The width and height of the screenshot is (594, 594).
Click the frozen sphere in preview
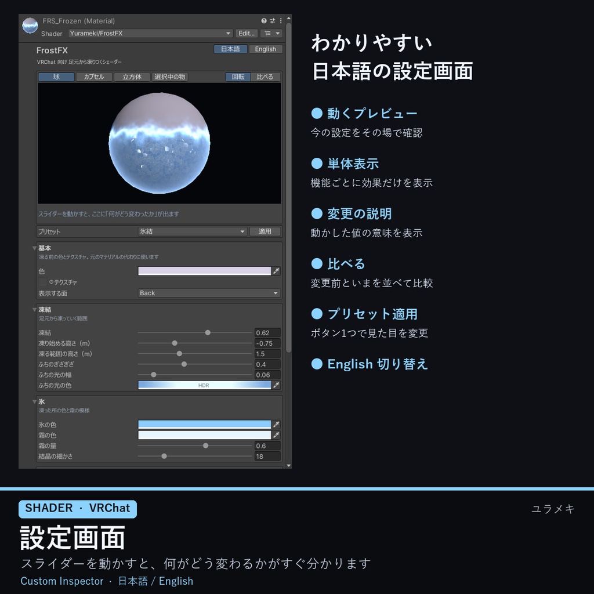pos(160,143)
